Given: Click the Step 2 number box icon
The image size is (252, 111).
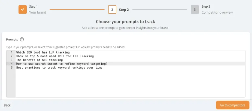Looking at the screenshot, I should pyautogui.click(x=112, y=9).
